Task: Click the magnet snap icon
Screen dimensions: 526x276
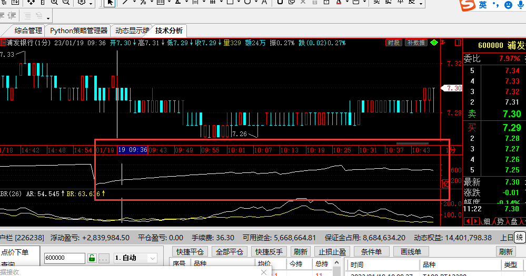Action: coord(280,2)
